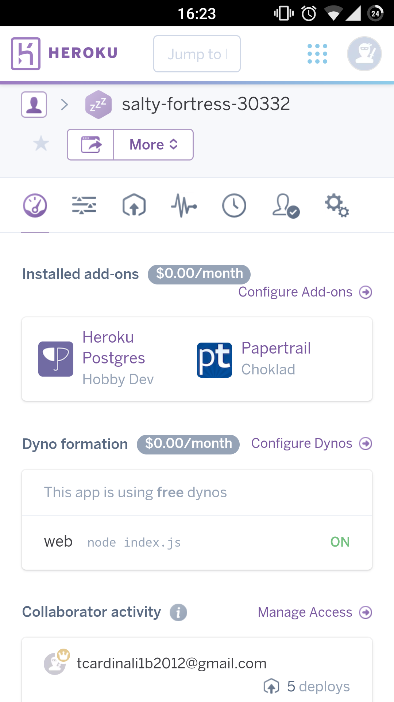Screen dimensions: 394x702
Task: Focus the Jump to search field
Action: [x=197, y=54]
